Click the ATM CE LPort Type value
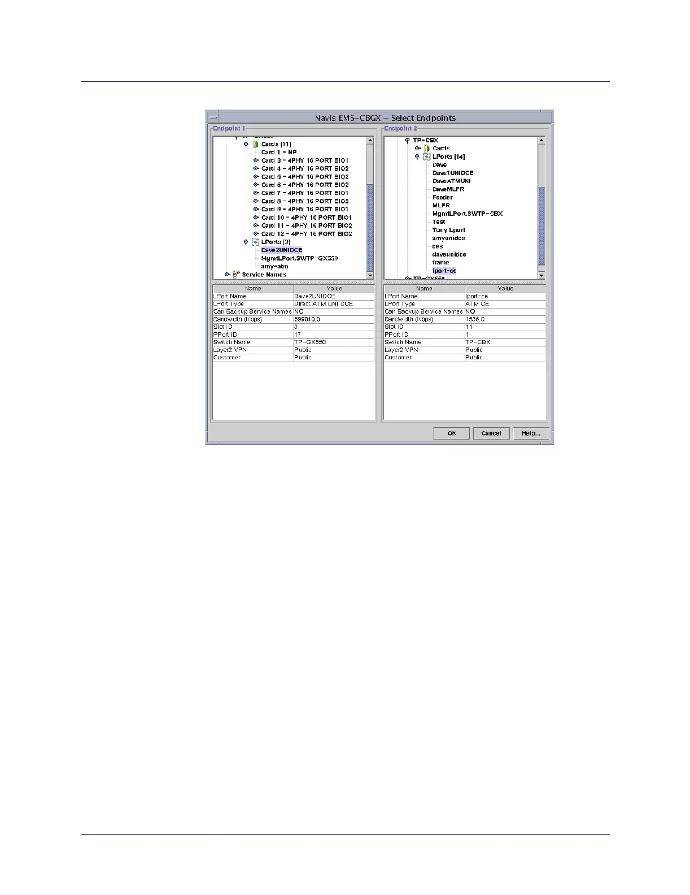The height and width of the screenshot is (895, 690). (505, 304)
